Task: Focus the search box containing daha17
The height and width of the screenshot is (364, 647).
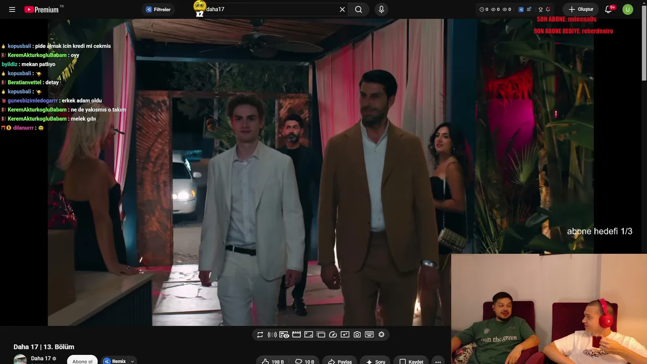Action: 270,10
